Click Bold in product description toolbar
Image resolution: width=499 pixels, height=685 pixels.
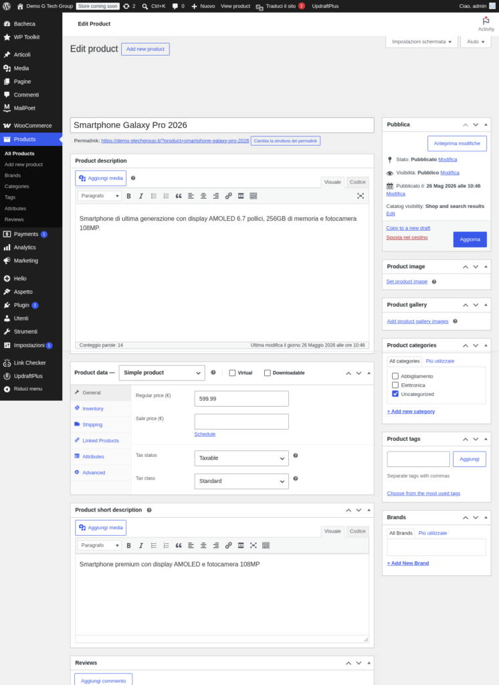click(128, 196)
